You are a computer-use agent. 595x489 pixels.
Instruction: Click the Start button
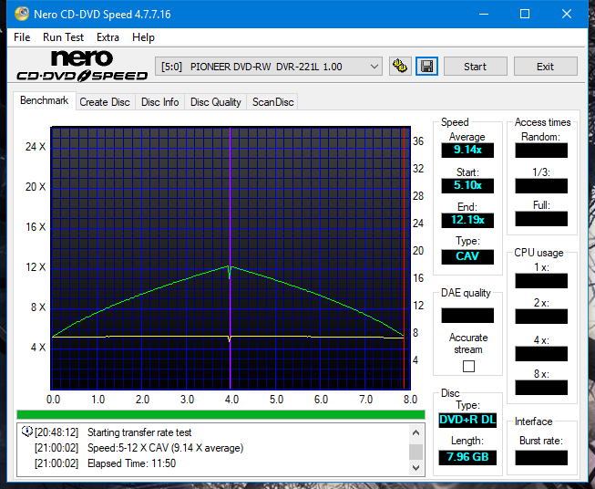[x=475, y=67]
